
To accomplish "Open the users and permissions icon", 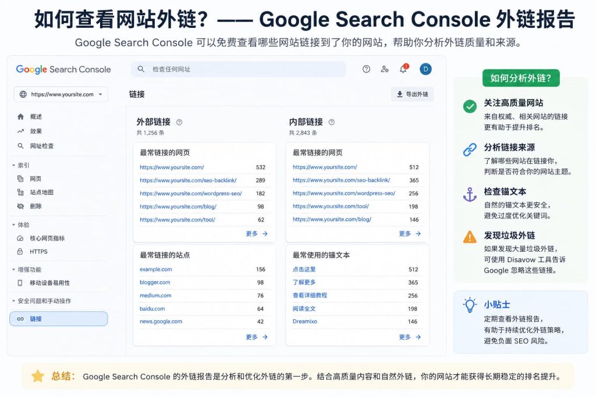I will (x=385, y=69).
